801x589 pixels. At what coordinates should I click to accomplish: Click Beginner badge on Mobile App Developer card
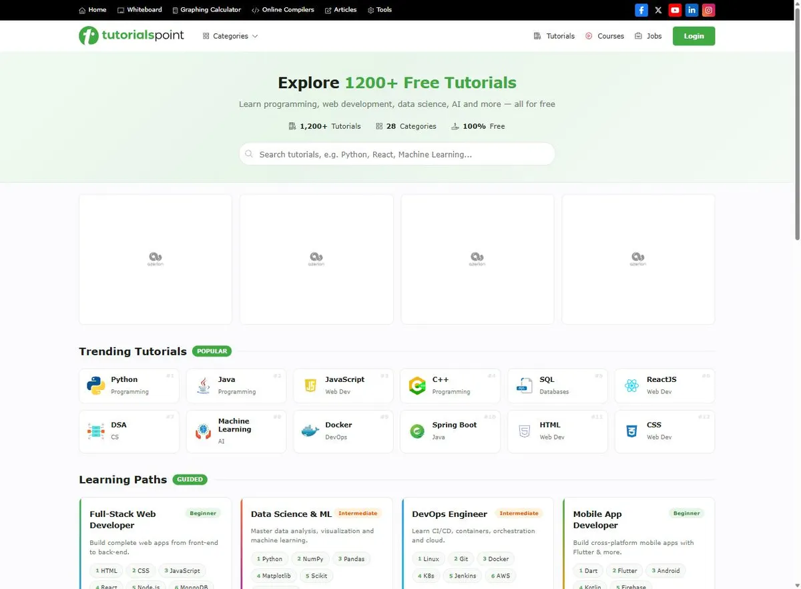687,514
